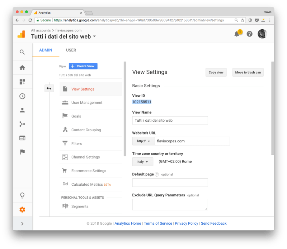Image resolution: width=287 pixels, height=249 pixels.
Task: Open the Customization reports icon
Action: tap(22, 82)
